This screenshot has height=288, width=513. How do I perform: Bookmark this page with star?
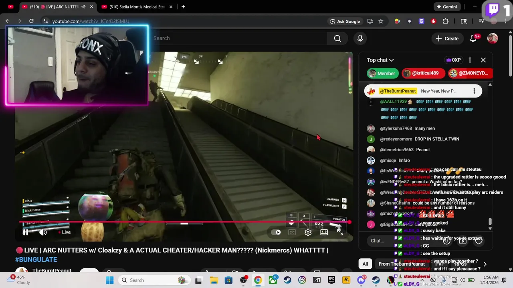[381, 21]
